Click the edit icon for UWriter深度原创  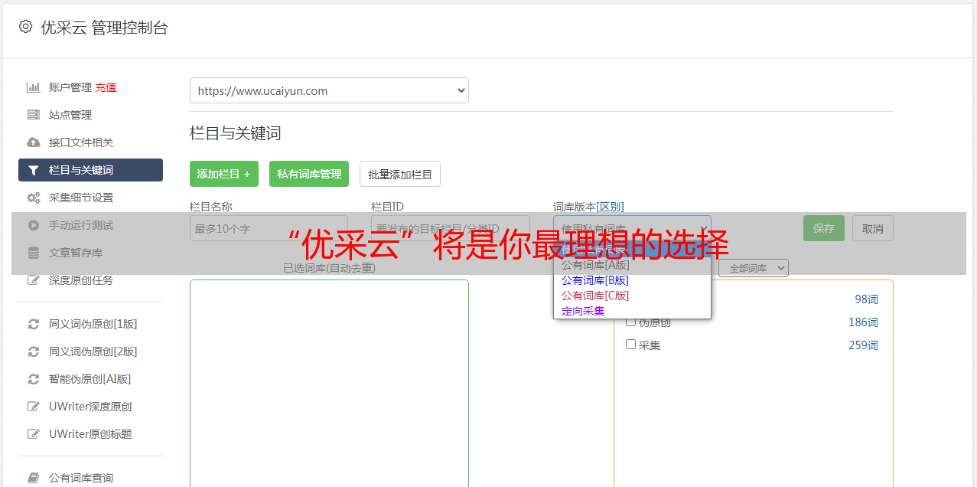click(x=33, y=407)
